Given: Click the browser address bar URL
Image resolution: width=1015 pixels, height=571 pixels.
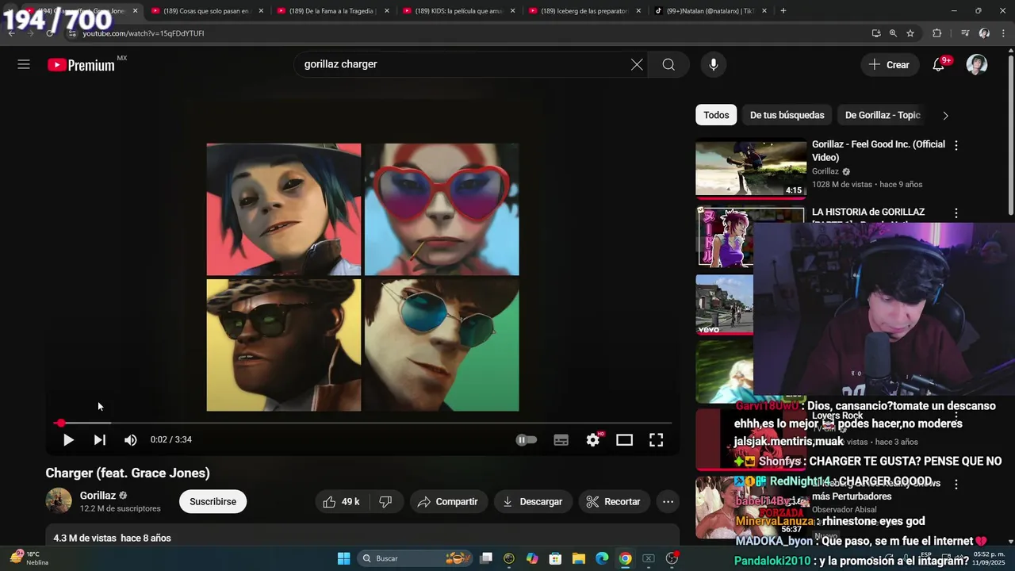Looking at the screenshot, I should 144,33.
